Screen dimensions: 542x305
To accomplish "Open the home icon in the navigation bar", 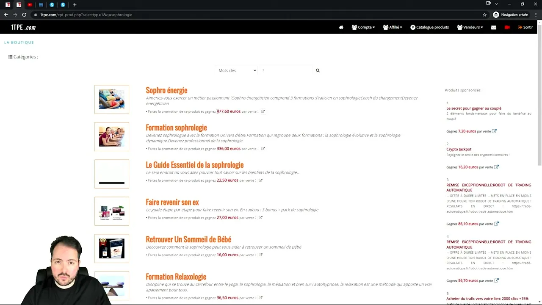I will pos(341,27).
